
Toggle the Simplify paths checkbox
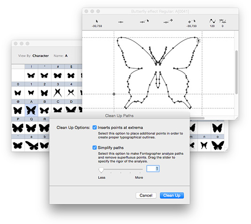(x=94, y=148)
